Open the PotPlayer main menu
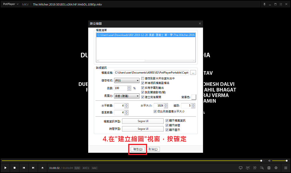291x173 pixels. tap(11, 4)
